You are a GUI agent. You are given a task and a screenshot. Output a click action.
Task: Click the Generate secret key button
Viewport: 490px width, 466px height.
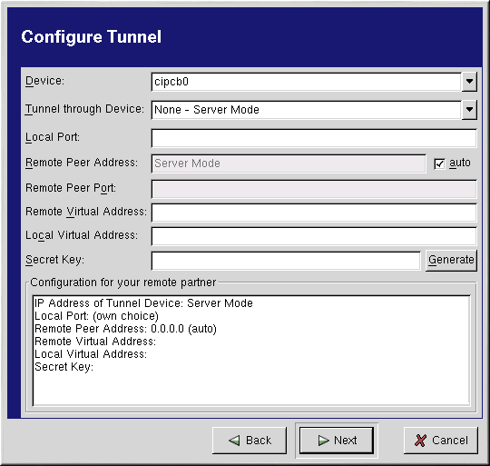coord(451,260)
